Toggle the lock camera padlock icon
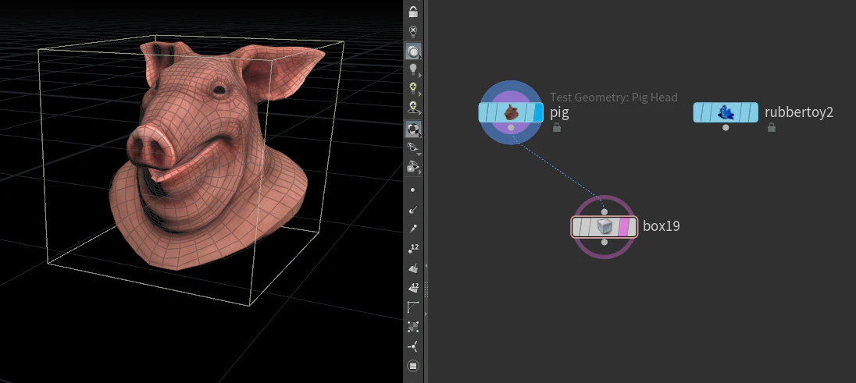This screenshot has width=856, height=383. (413, 12)
